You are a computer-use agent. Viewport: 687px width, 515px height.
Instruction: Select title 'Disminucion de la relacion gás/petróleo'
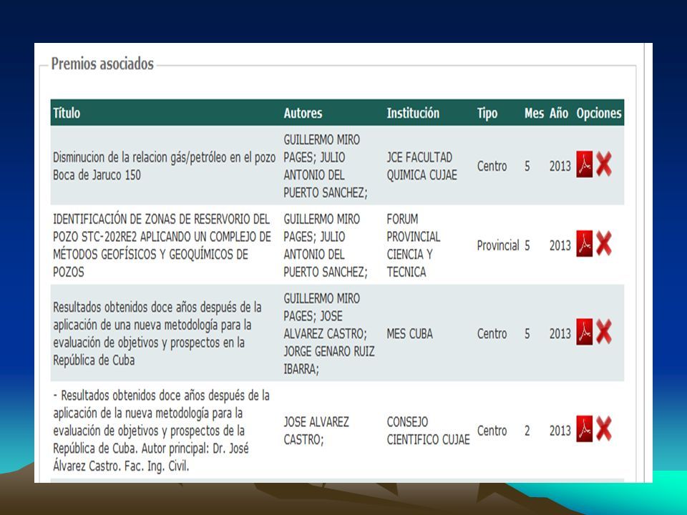pyautogui.click(x=164, y=166)
